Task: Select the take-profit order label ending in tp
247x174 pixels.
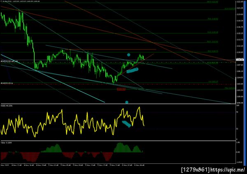Action: (x=7, y=83)
